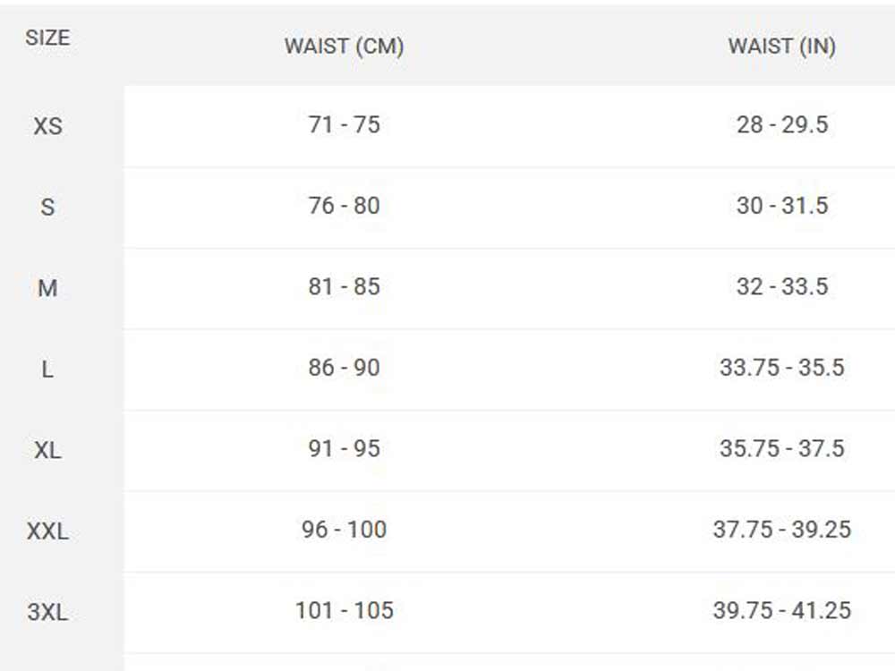Click the 35.75 - 37.5 inch cell
Screen dimensions: 895x671
click(x=781, y=449)
